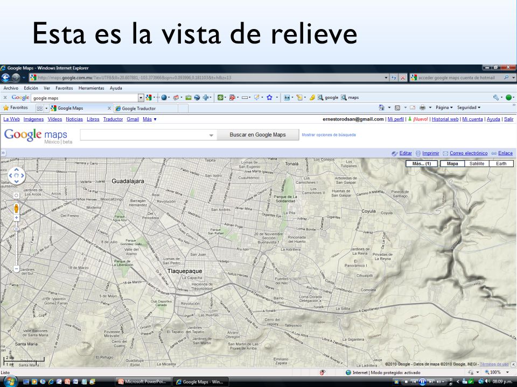Open the Gmail link in top bar
Screen dimensions: 517x387
[x=132, y=119]
